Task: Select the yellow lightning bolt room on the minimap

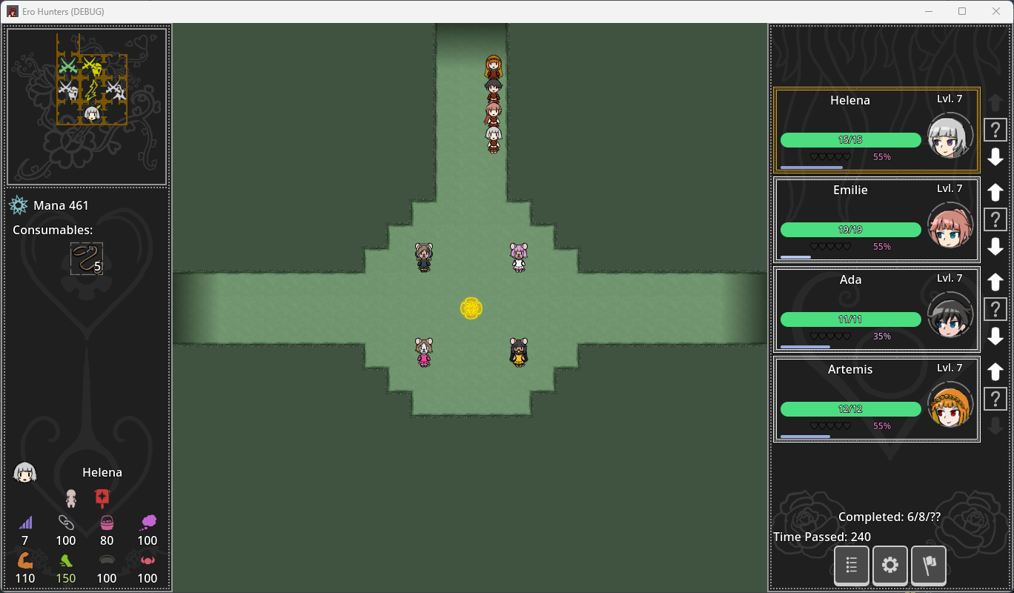Action: (x=91, y=90)
